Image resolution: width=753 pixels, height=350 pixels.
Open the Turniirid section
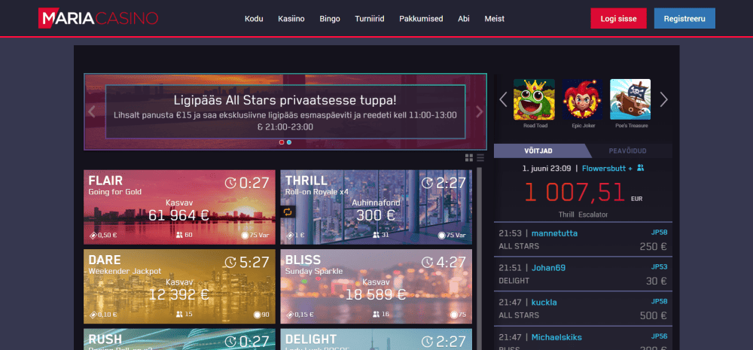pyautogui.click(x=369, y=19)
